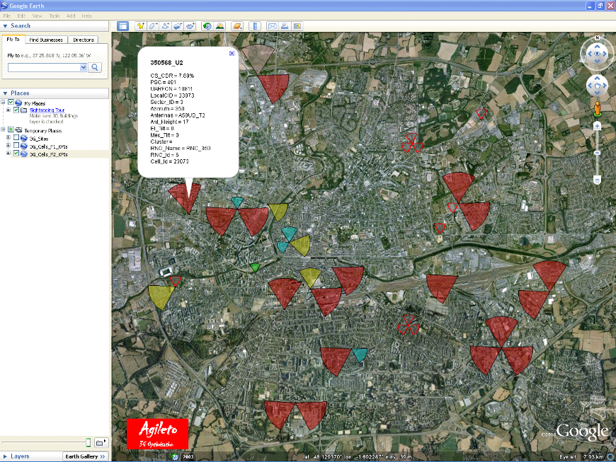616x462 pixels.
Task: Check the 3G_Cells_F1_KPIs checkbox
Action: (16, 146)
